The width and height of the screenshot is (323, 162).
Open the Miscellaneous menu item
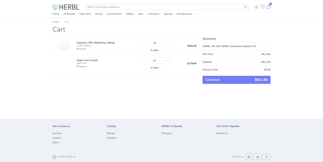pos(184,14)
